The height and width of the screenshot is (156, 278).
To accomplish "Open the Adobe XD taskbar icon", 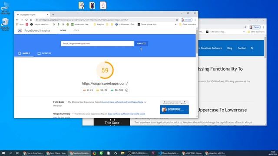I will coord(153,153).
